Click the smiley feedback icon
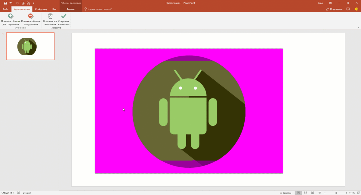The image size is (361, 195). click(x=356, y=9)
